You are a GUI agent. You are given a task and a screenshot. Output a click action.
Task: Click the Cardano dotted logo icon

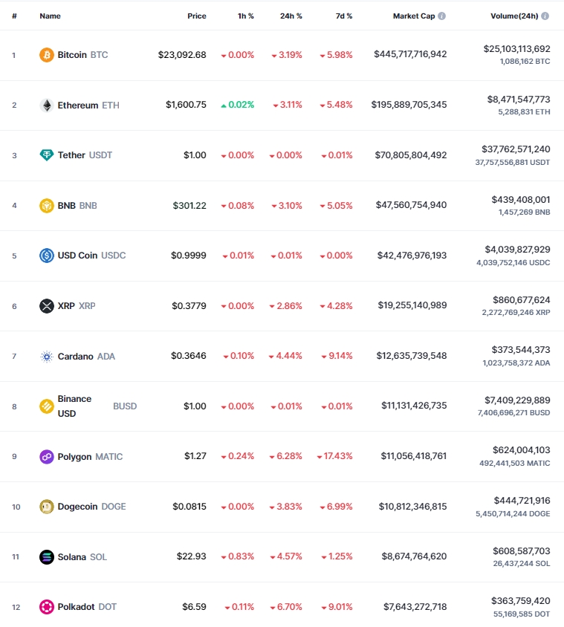(x=46, y=357)
